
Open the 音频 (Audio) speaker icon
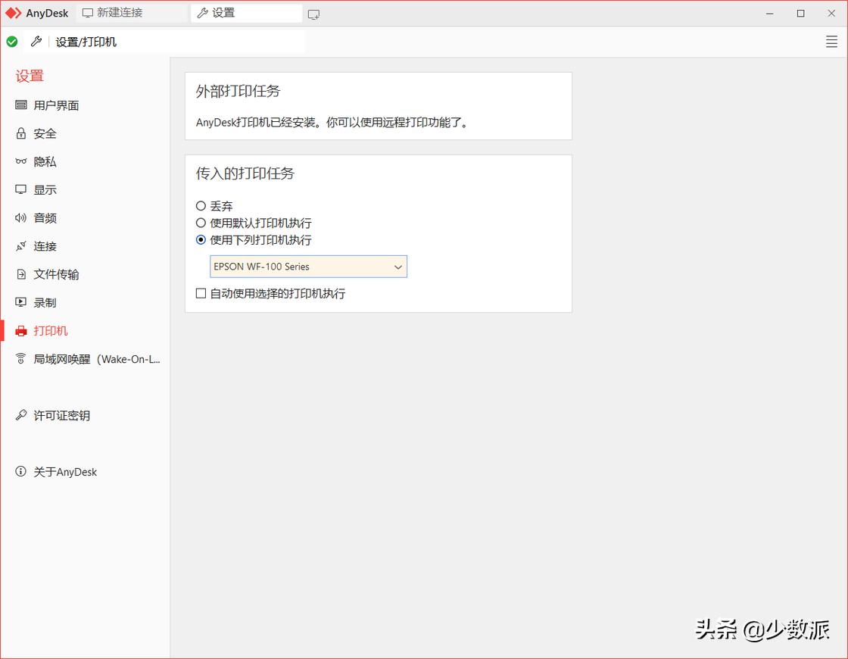click(21, 217)
